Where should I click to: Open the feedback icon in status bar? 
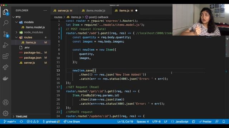(217, 122)
